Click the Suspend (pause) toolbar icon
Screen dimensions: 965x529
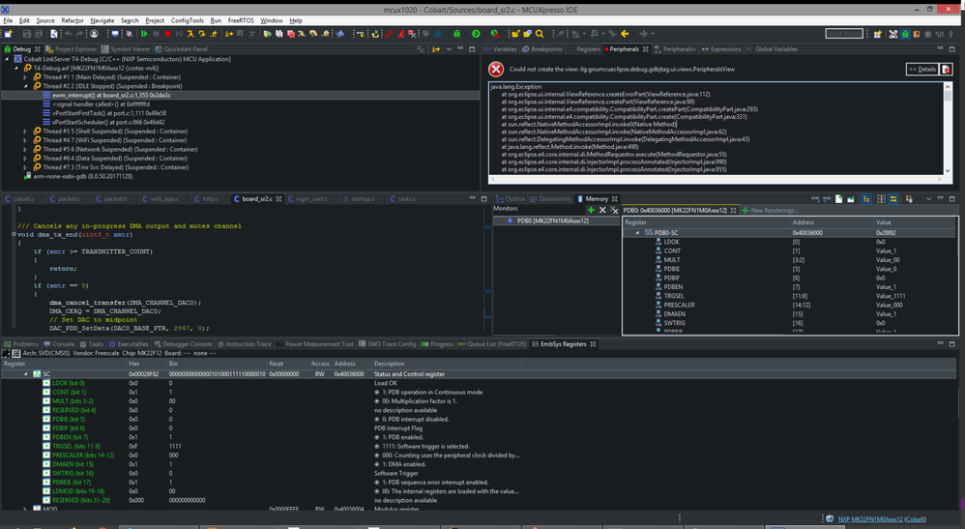point(157,34)
